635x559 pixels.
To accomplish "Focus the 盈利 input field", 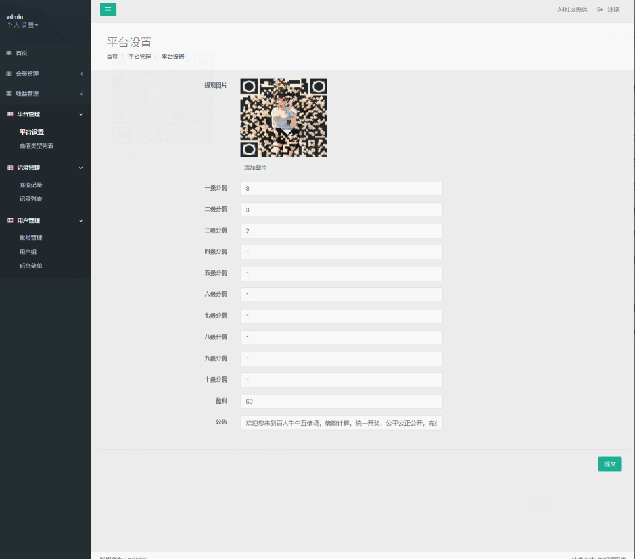I will click(x=342, y=401).
